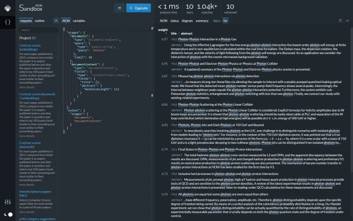The height and width of the screenshot is (221, 353).
Task: Click the abstract column header label
Action: tap(187, 33)
